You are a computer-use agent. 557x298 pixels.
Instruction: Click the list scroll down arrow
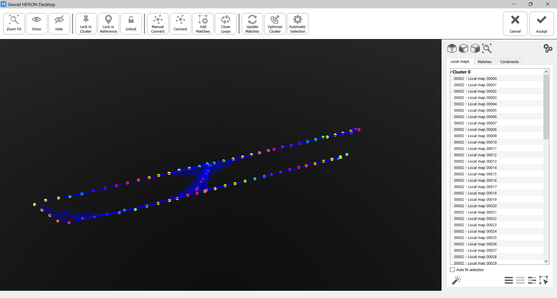click(x=546, y=261)
